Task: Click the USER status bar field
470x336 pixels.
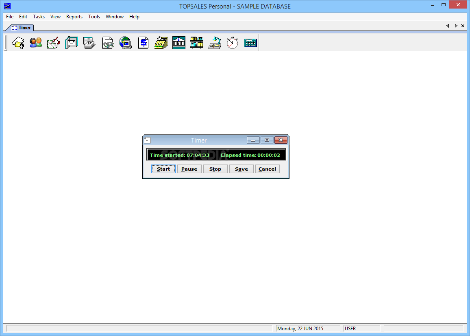Action: coord(362,329)
